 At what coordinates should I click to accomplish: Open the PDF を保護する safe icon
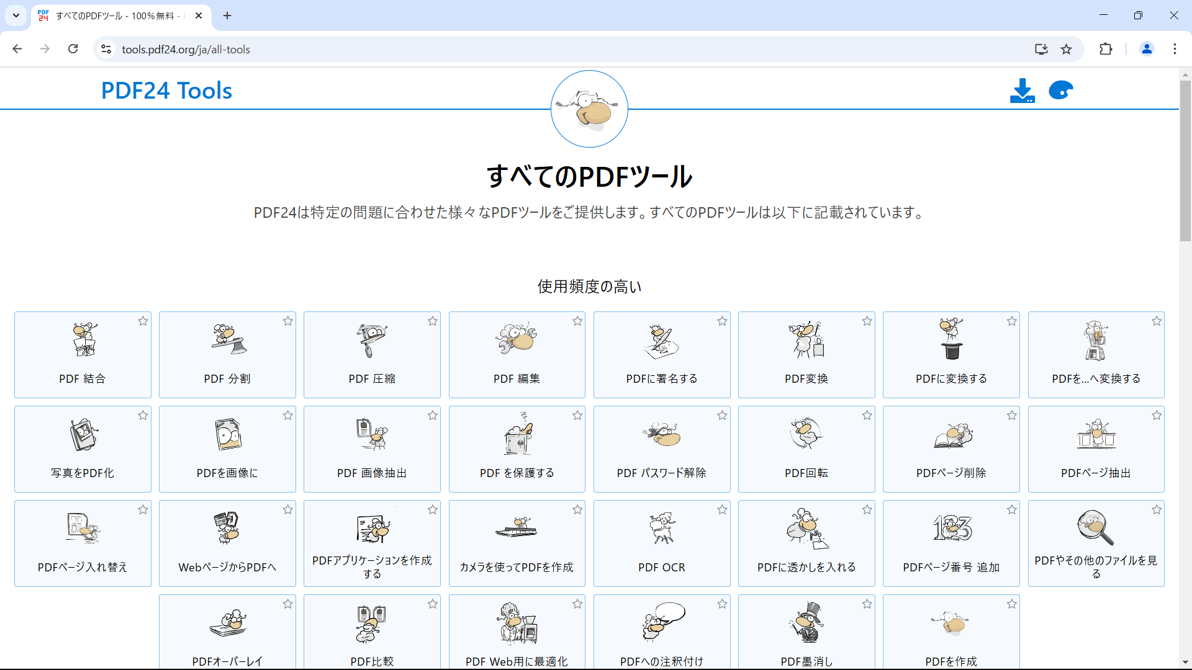tap(517, 433)
